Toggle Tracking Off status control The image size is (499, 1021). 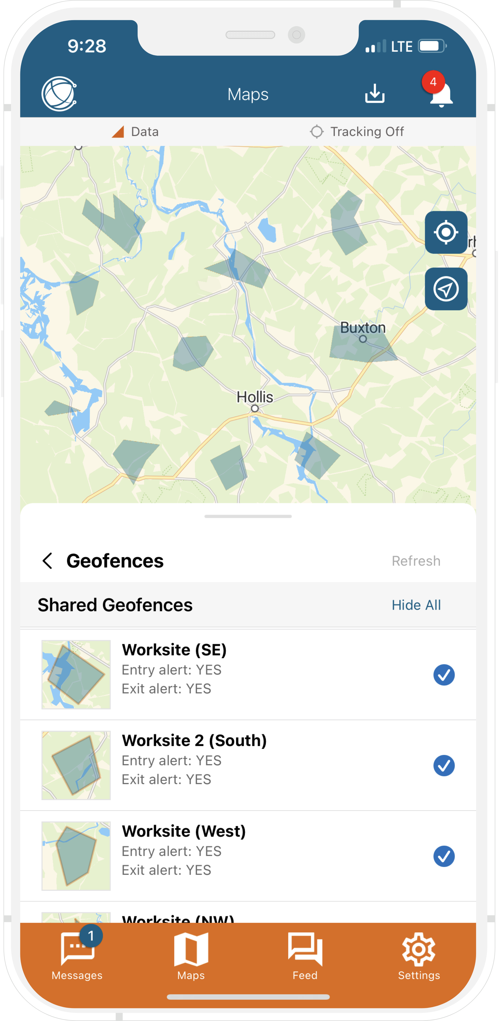[x=357, y=132]
